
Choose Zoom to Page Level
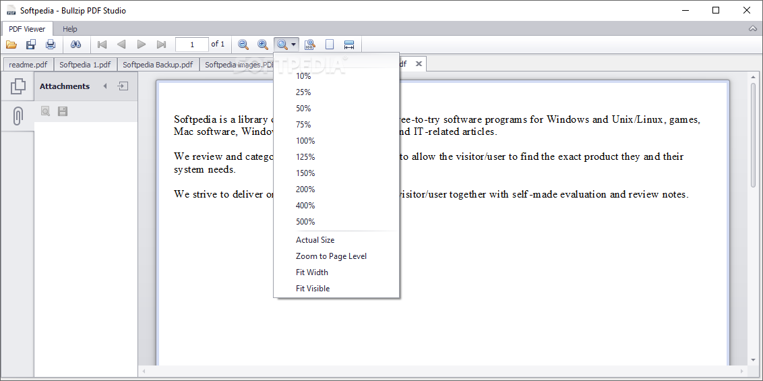(x=336, y=256)
